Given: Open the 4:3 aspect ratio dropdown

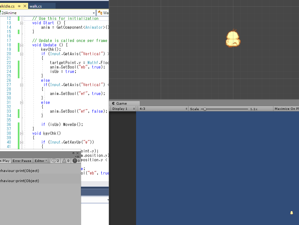Looking at the screenshot, I should click(x=163, y=109).
